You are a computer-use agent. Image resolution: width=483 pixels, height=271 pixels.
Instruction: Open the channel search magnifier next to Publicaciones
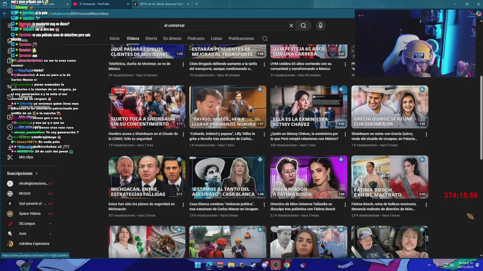click(x=265, y=38)
